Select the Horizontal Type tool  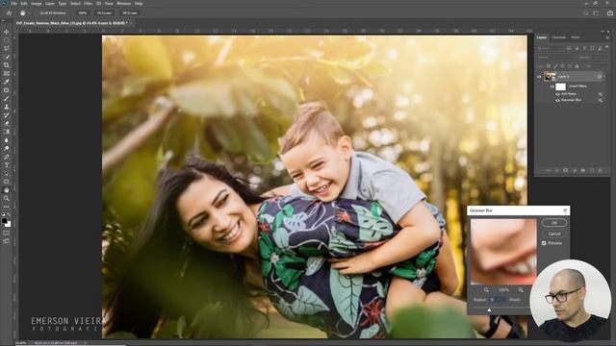[x=7, y=165]
